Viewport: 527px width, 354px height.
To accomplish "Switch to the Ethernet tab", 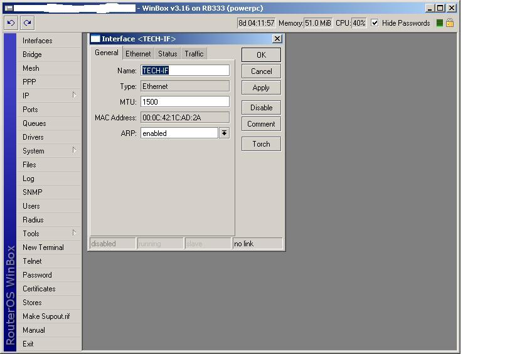I will [138, 54].
